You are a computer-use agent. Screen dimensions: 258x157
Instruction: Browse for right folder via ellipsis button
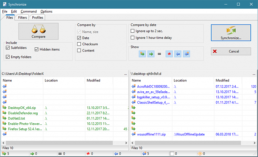(x=254, y=74)
